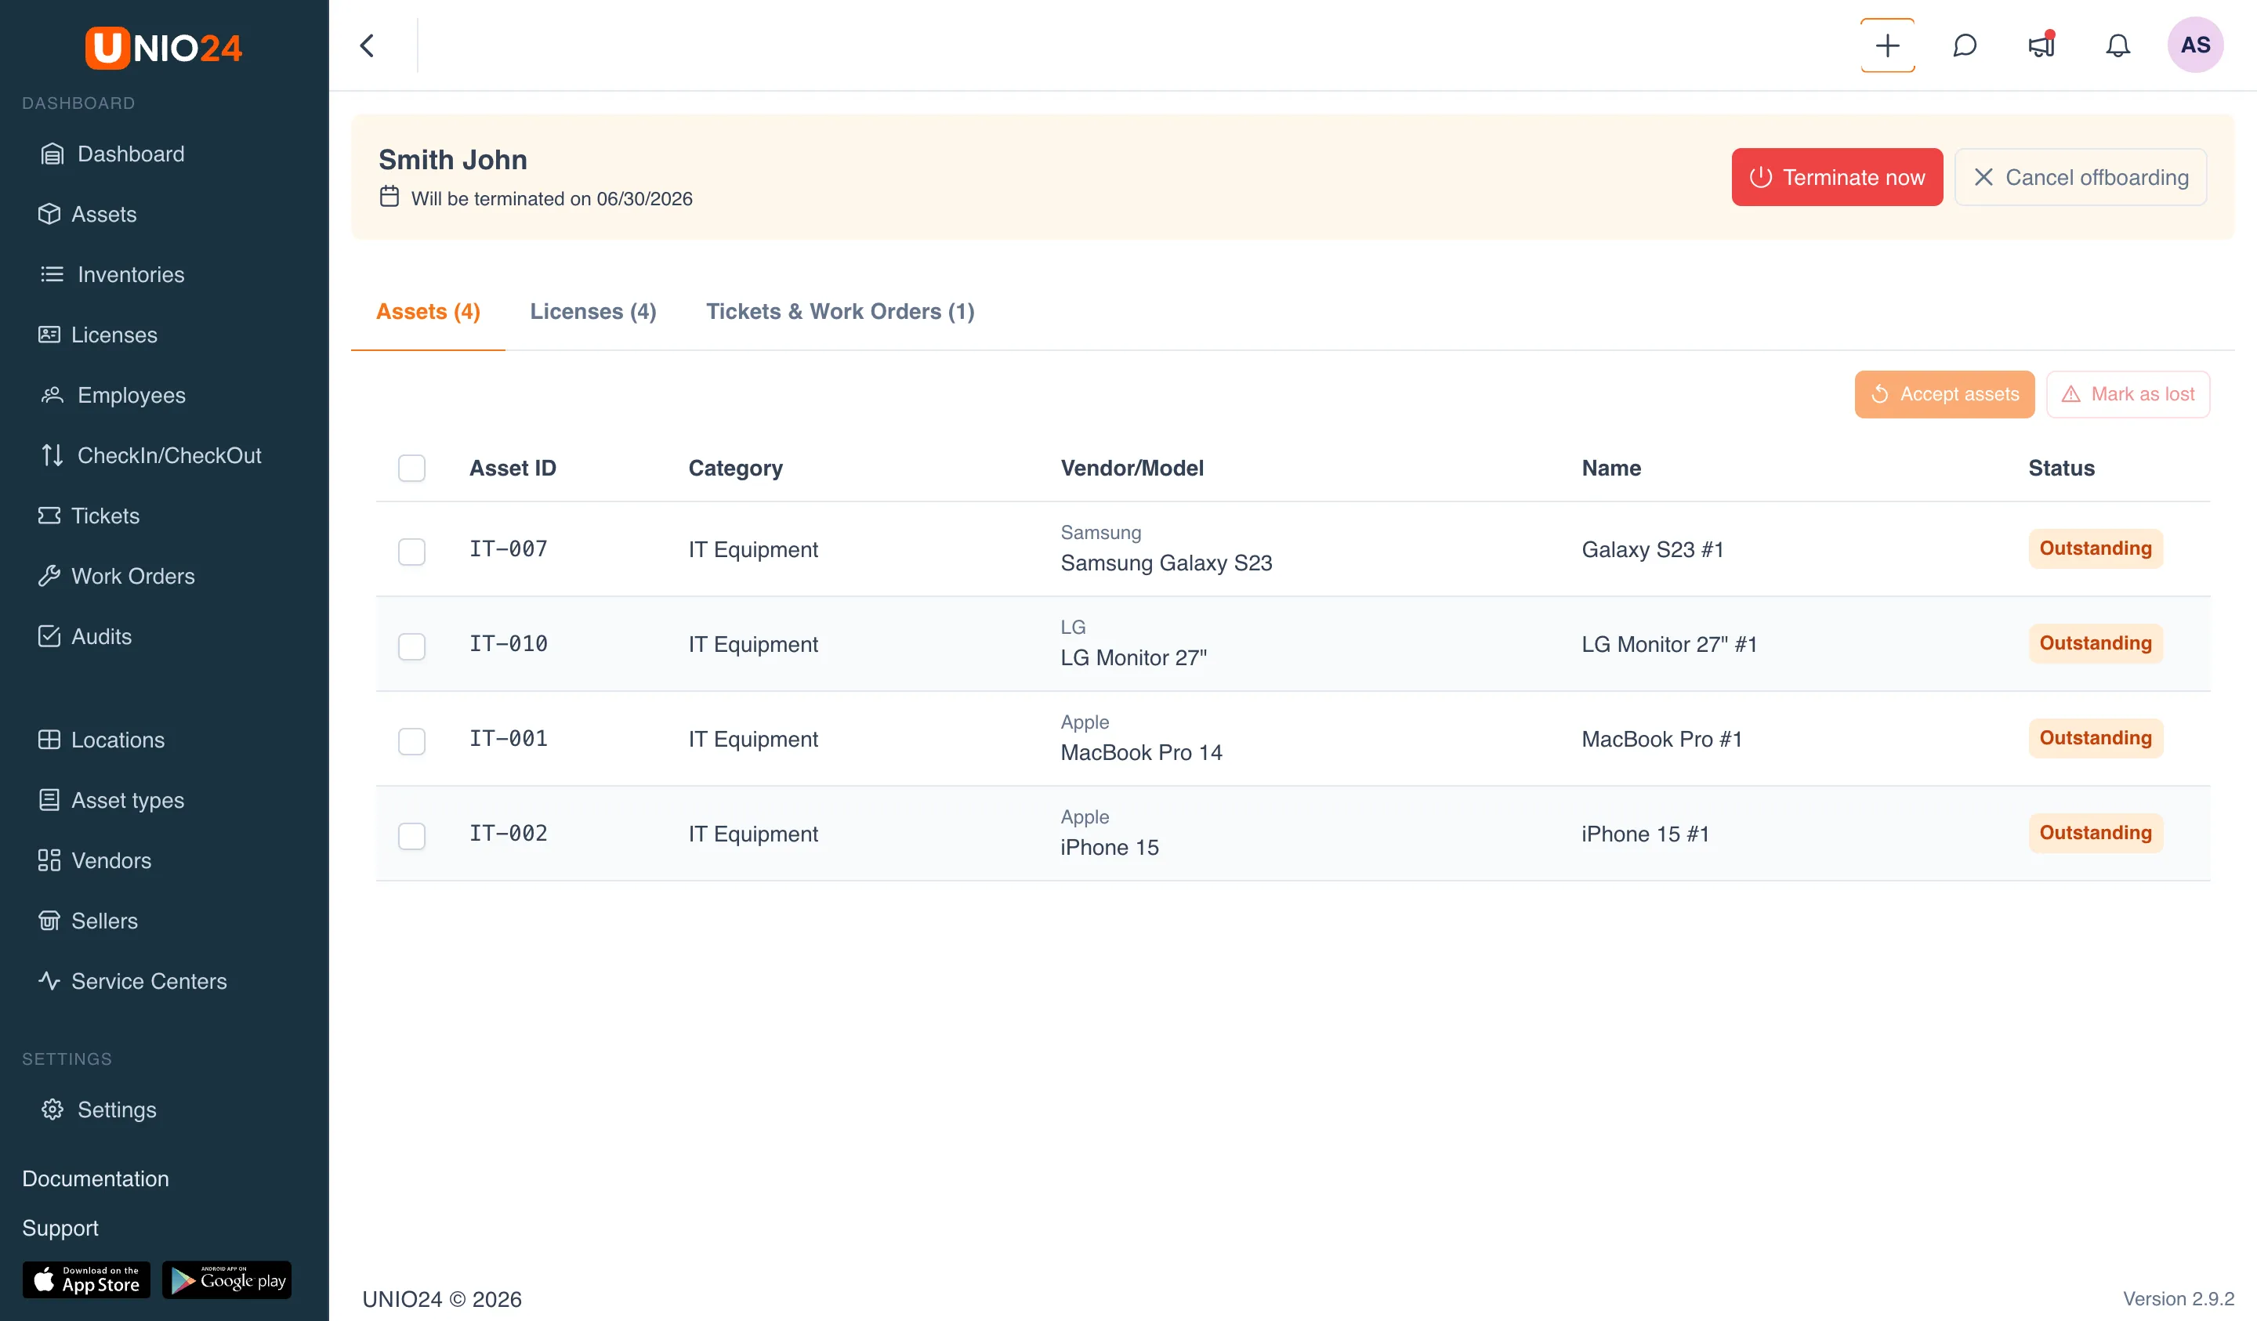Select the IT-010 row checkbox

[411, 646]
